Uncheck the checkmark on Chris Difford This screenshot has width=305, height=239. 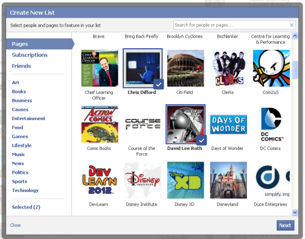(159, 84)
